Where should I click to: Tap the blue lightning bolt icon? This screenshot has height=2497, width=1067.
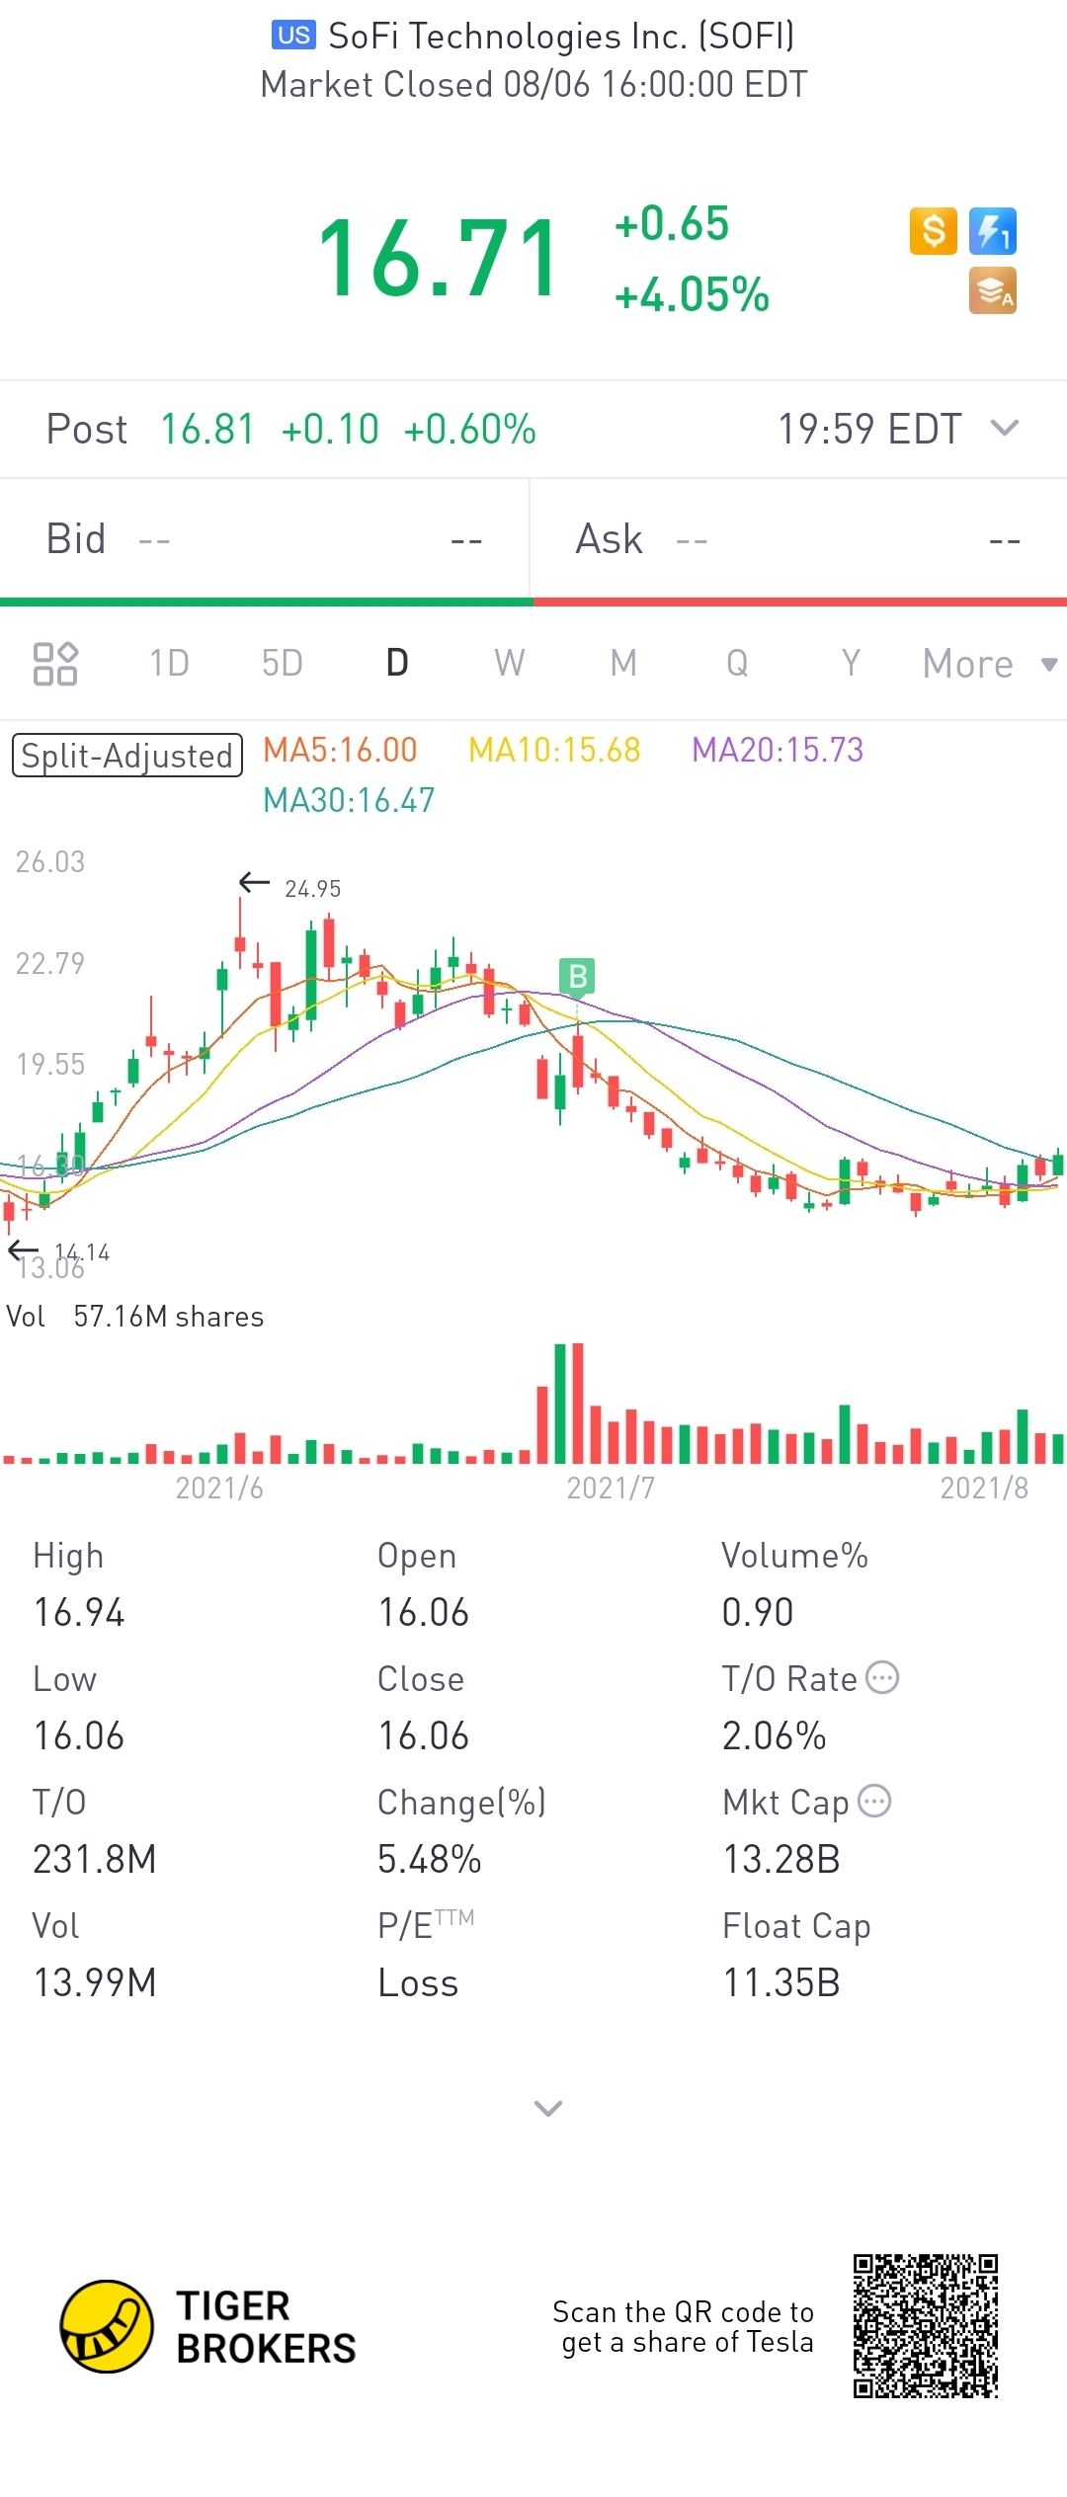[x=993, y=231]
